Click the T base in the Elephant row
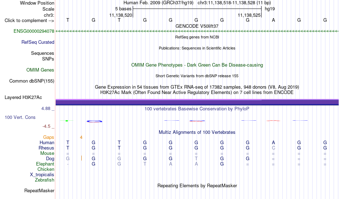This screenshot has height=199, width=339. pyautogui.click(x=145, y=164)
